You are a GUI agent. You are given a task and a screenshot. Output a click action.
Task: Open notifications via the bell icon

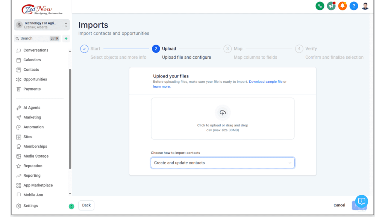coord(342,6)
